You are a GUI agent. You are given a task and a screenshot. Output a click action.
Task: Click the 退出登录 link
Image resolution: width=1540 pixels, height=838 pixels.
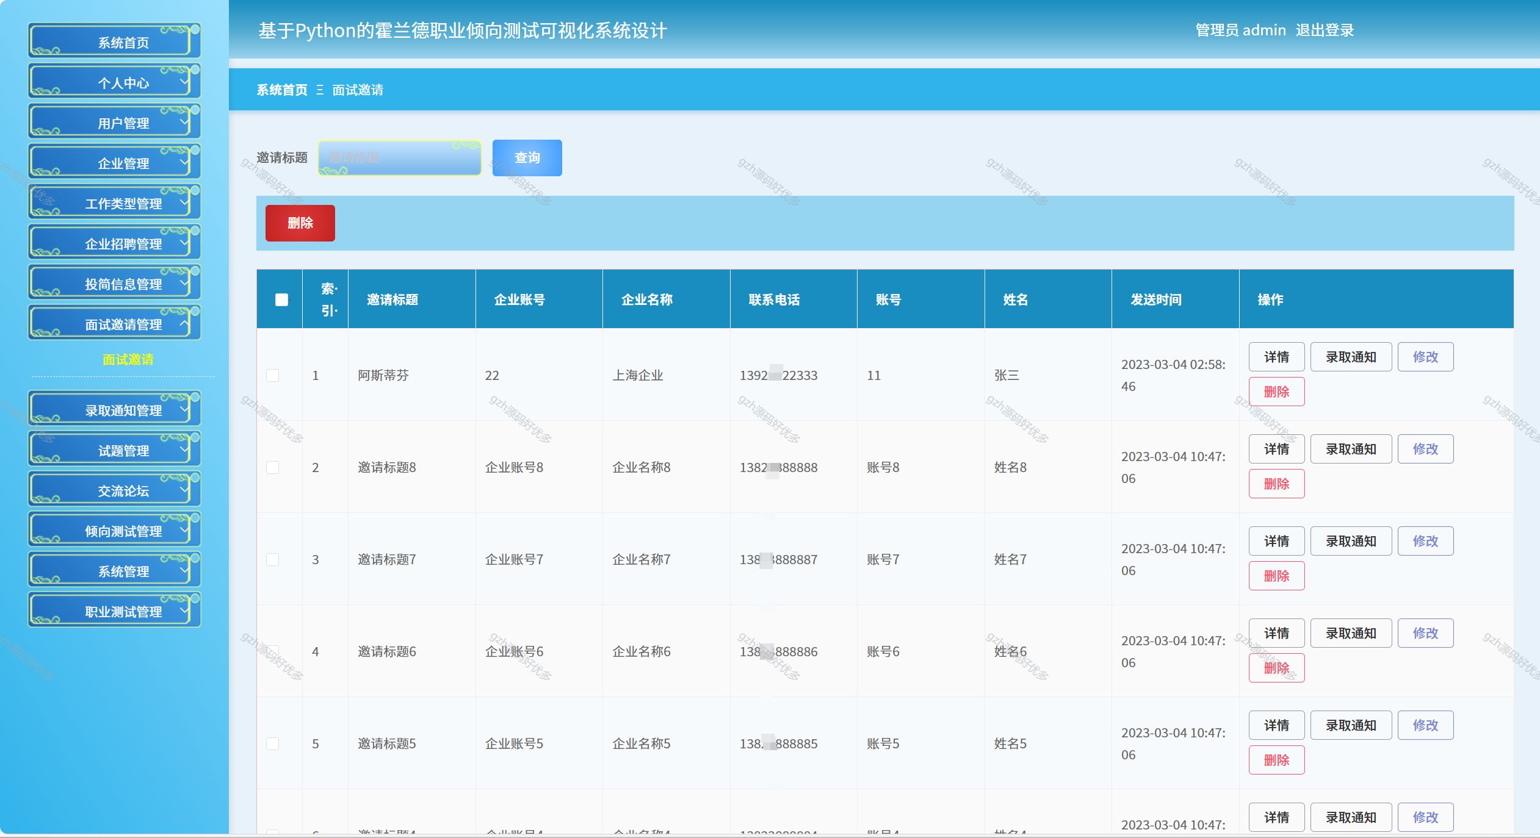1325,30
